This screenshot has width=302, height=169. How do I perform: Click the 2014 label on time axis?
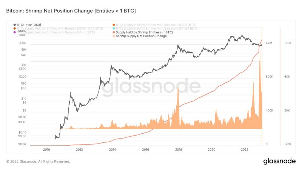coord(112,149)
